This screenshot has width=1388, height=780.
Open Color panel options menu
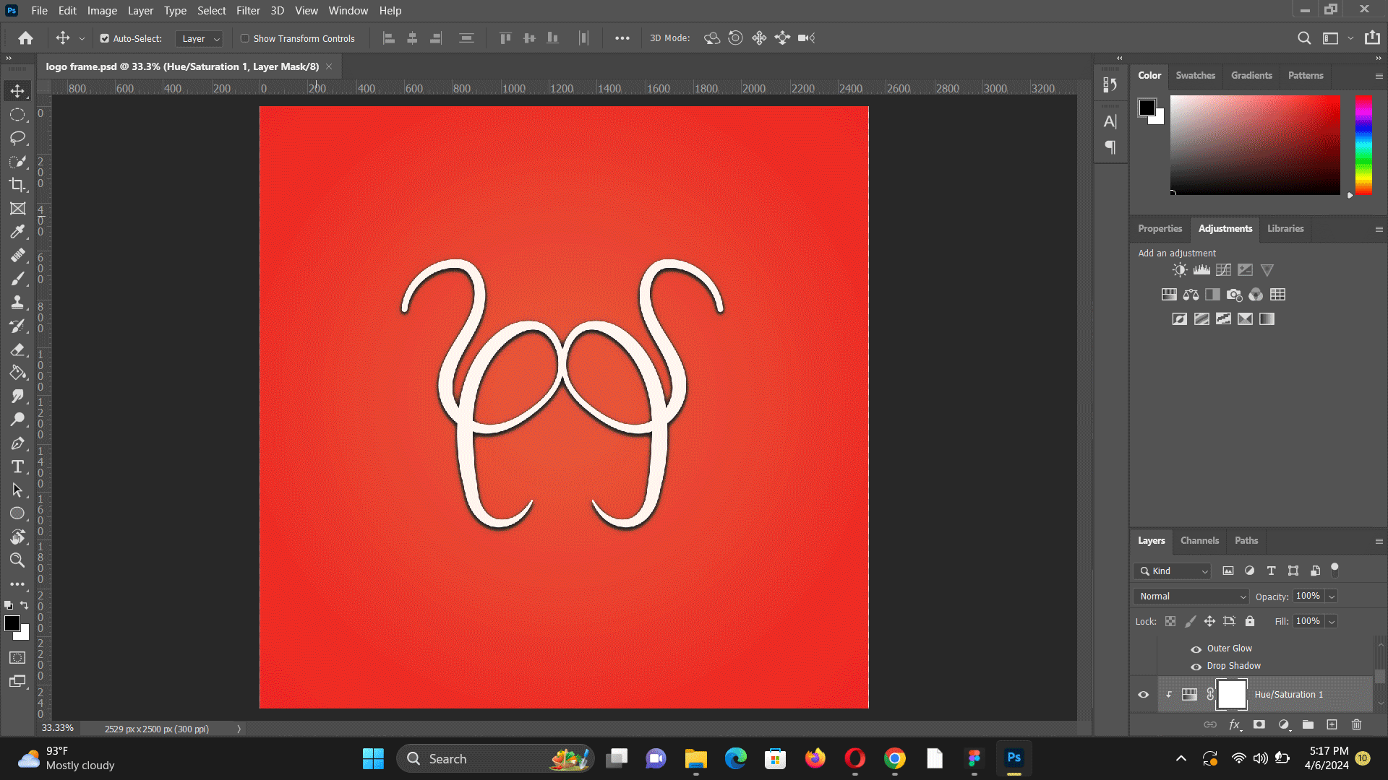click(x=1379, y=76)
